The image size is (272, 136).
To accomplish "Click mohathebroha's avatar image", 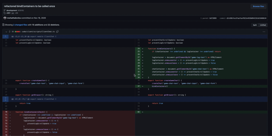I will tap(5, 18).
